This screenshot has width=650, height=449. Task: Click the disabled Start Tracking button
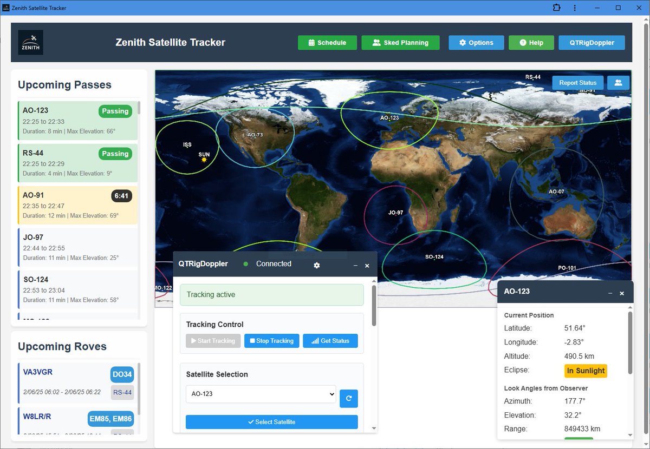(213, 341)
